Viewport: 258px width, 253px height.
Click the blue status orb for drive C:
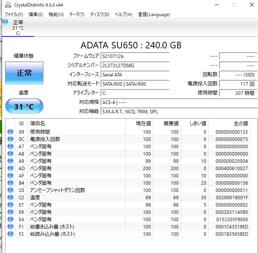(5, 21)
